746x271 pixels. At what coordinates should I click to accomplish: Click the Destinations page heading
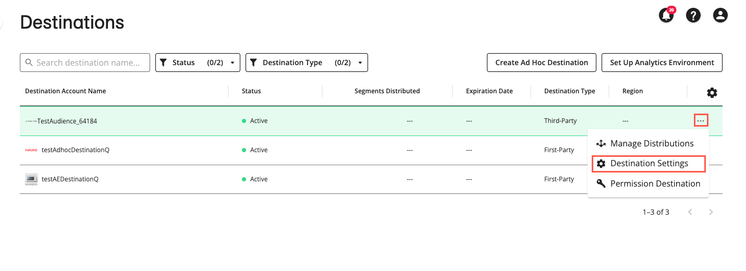(x=72, y=22)
